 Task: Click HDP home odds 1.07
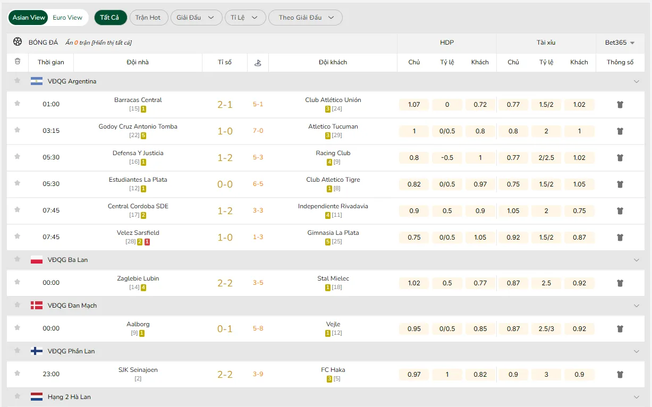point(414,105)
